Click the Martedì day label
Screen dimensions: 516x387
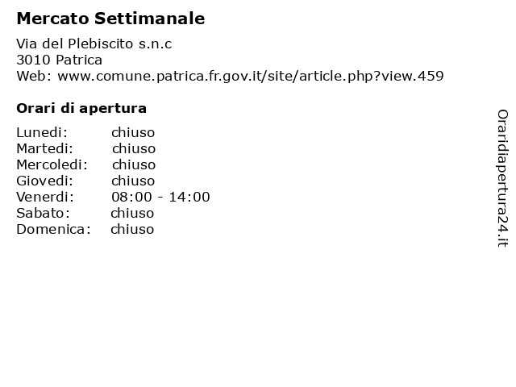point(45,148)
